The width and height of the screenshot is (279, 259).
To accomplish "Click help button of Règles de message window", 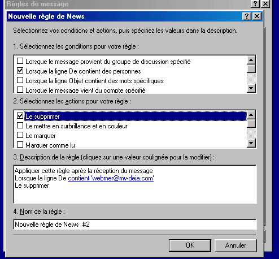I will click(x=255, y=4).
